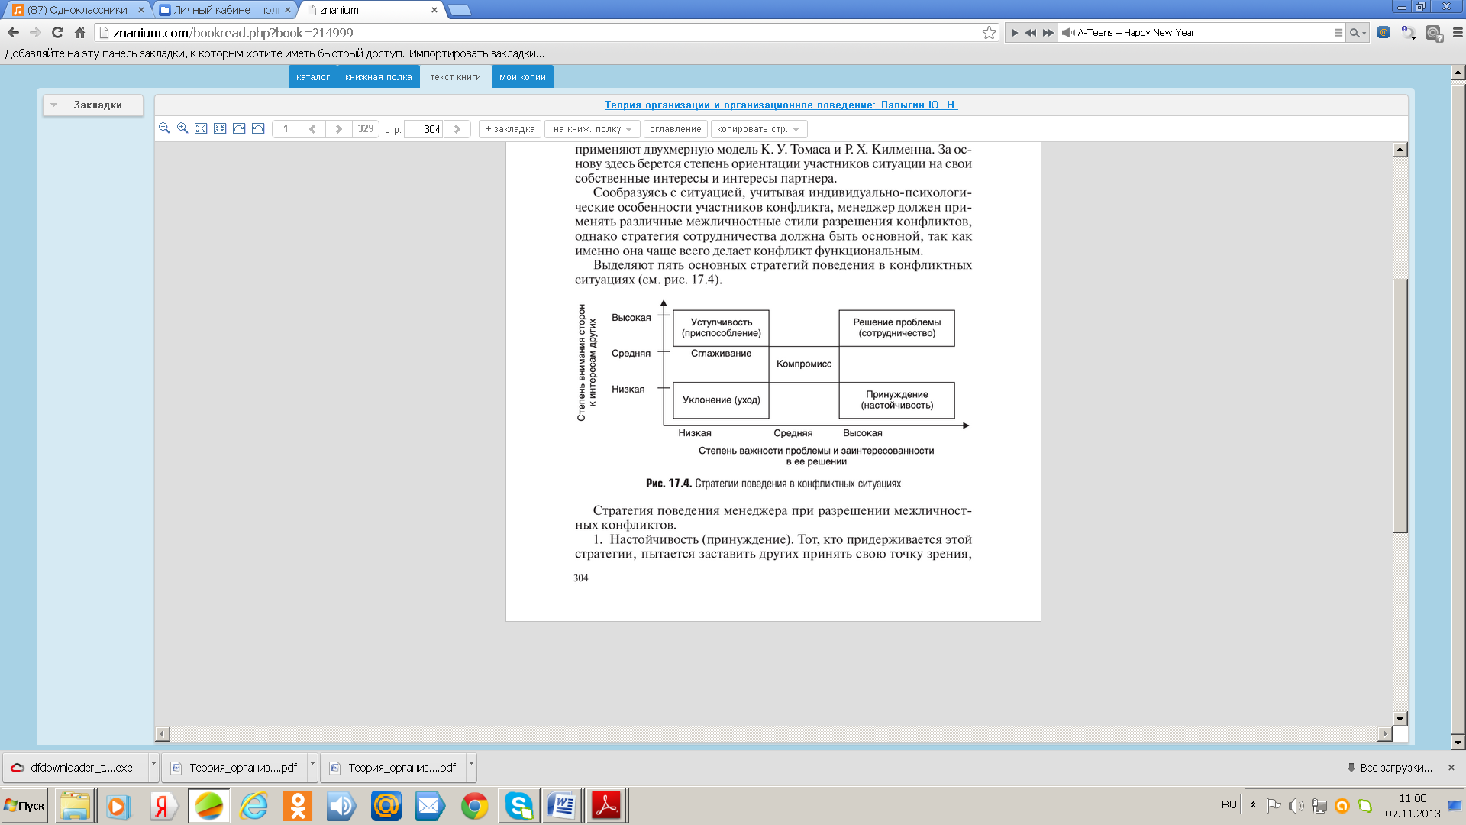Expand the Закладки panel dropdown

click(x=54, y=105)
